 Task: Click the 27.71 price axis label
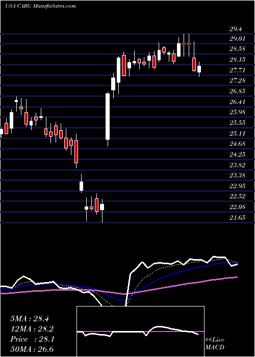(237, 70)
